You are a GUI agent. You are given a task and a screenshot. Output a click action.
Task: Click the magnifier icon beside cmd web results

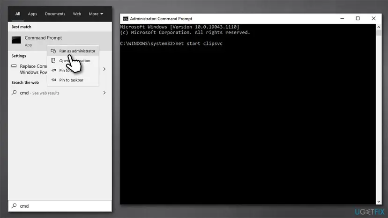pos(14,93)
